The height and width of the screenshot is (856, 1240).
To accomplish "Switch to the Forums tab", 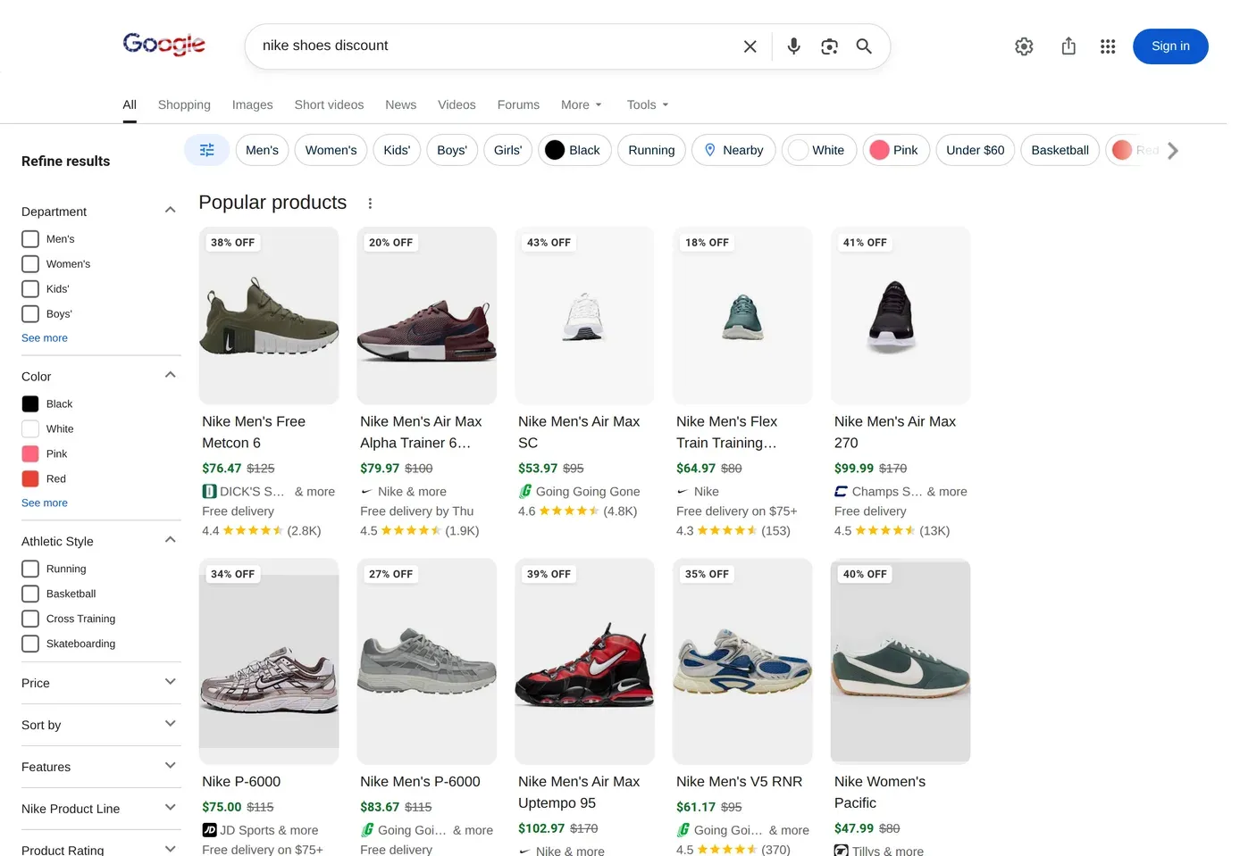I will pyautogui.click(x=518, y=105).
